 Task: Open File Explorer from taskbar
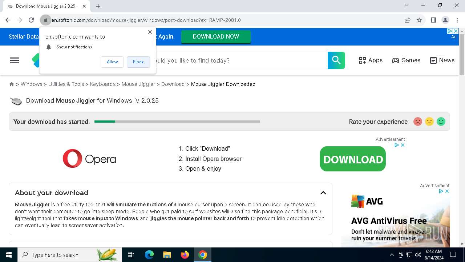[x=167, y=255]
